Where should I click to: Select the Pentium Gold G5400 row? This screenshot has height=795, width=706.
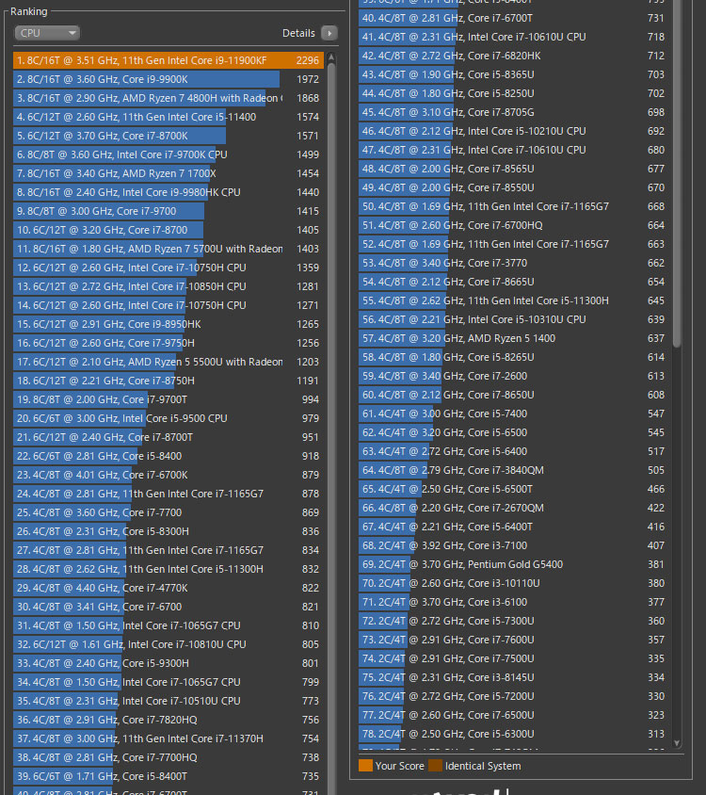pos(513,564)
